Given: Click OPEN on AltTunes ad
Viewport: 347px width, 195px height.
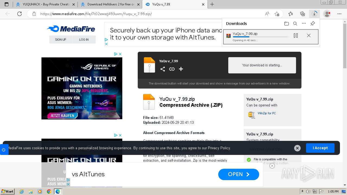Looking at the screenshot, I should click(x=239, y=174).
